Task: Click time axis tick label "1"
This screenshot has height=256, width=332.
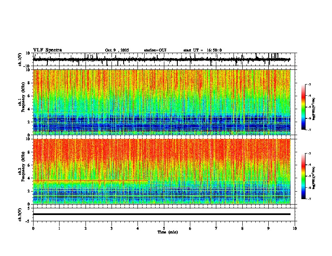Action: (x=59, y=228)
